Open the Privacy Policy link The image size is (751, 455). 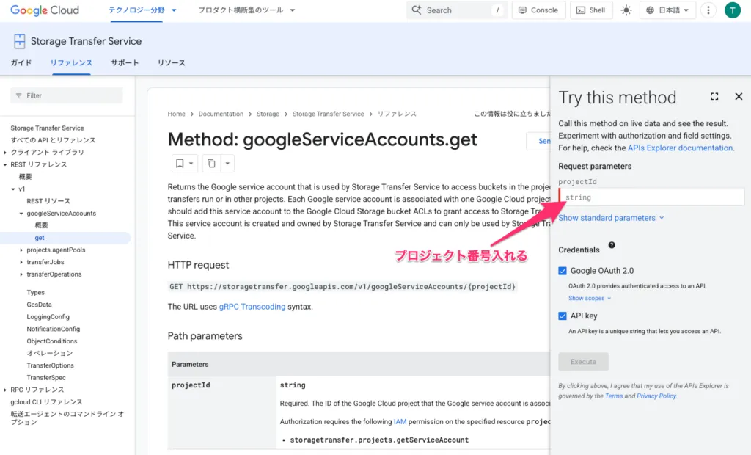656,396
